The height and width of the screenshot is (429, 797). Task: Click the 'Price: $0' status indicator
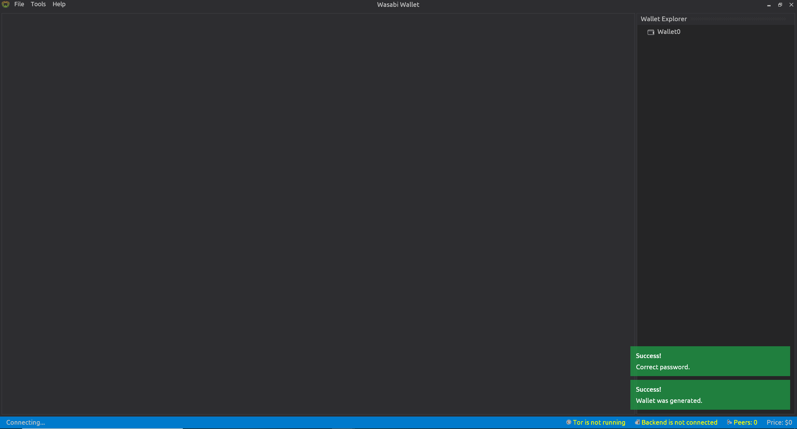(779, 422)
